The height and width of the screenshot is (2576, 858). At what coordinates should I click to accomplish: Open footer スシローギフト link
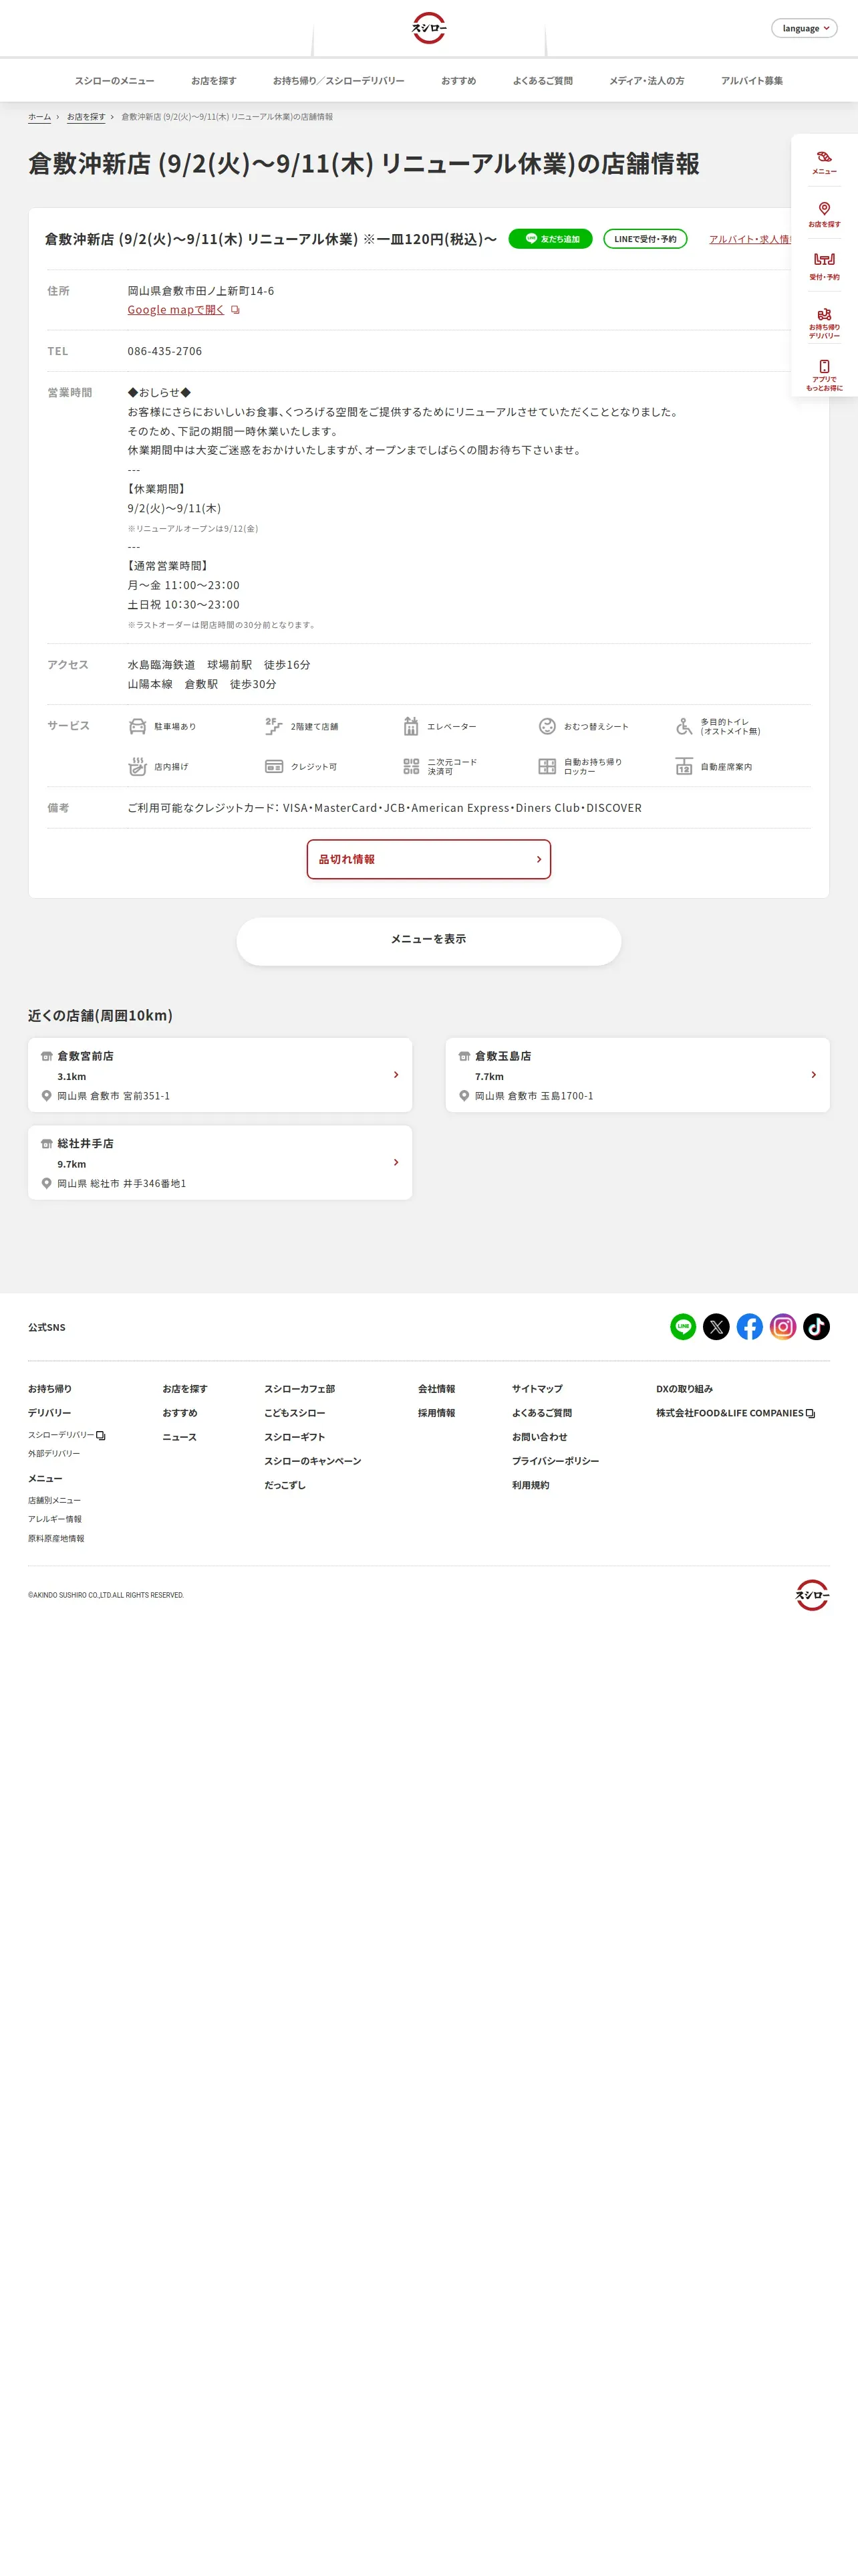pos(295,1437)
